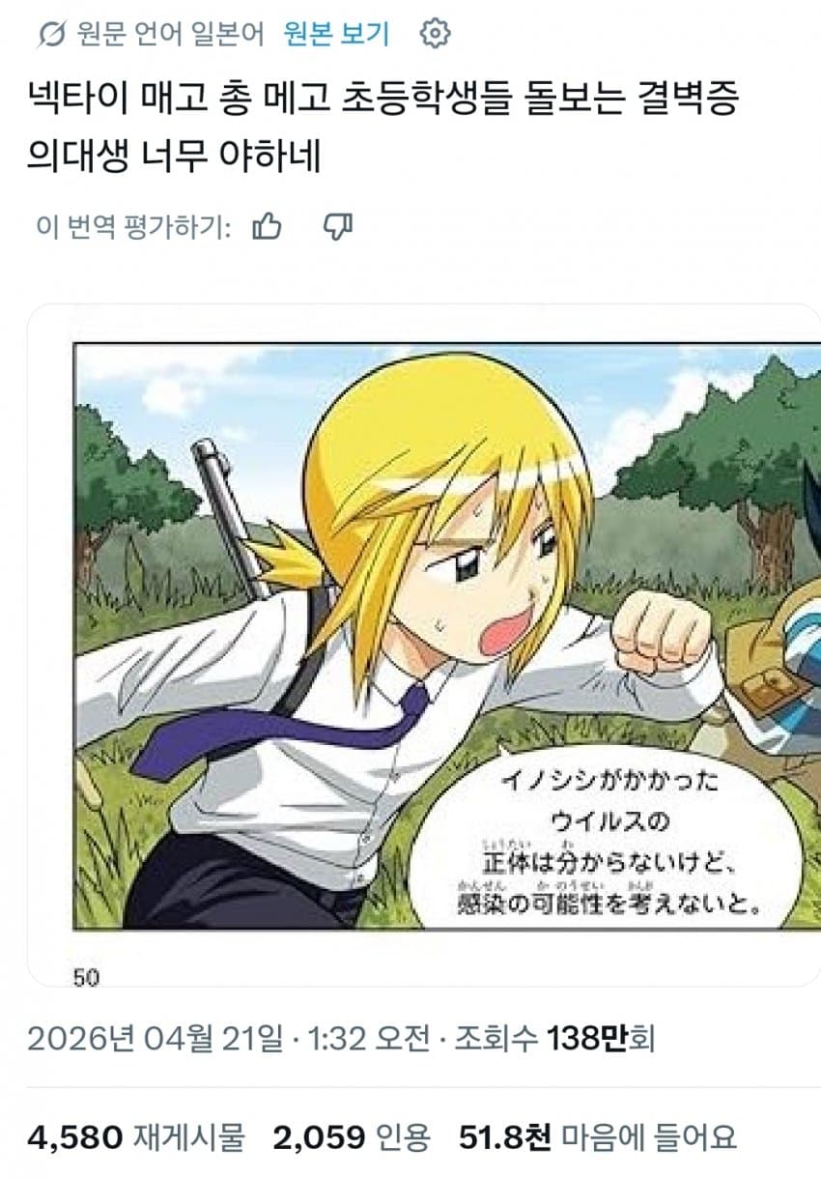Open the manga panel image

pyautogui.click(x=448, y=637)
